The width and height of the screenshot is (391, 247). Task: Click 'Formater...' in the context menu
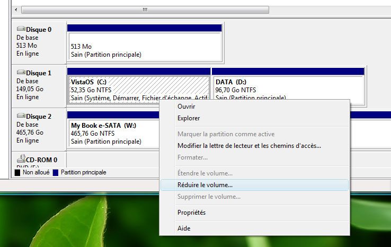192,157
